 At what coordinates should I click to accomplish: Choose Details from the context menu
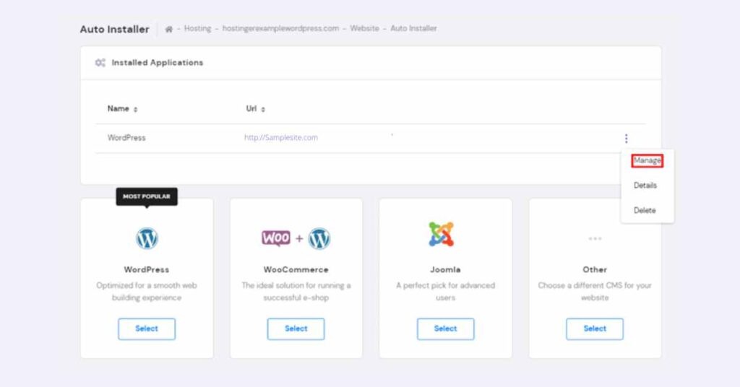pos(645,186)
